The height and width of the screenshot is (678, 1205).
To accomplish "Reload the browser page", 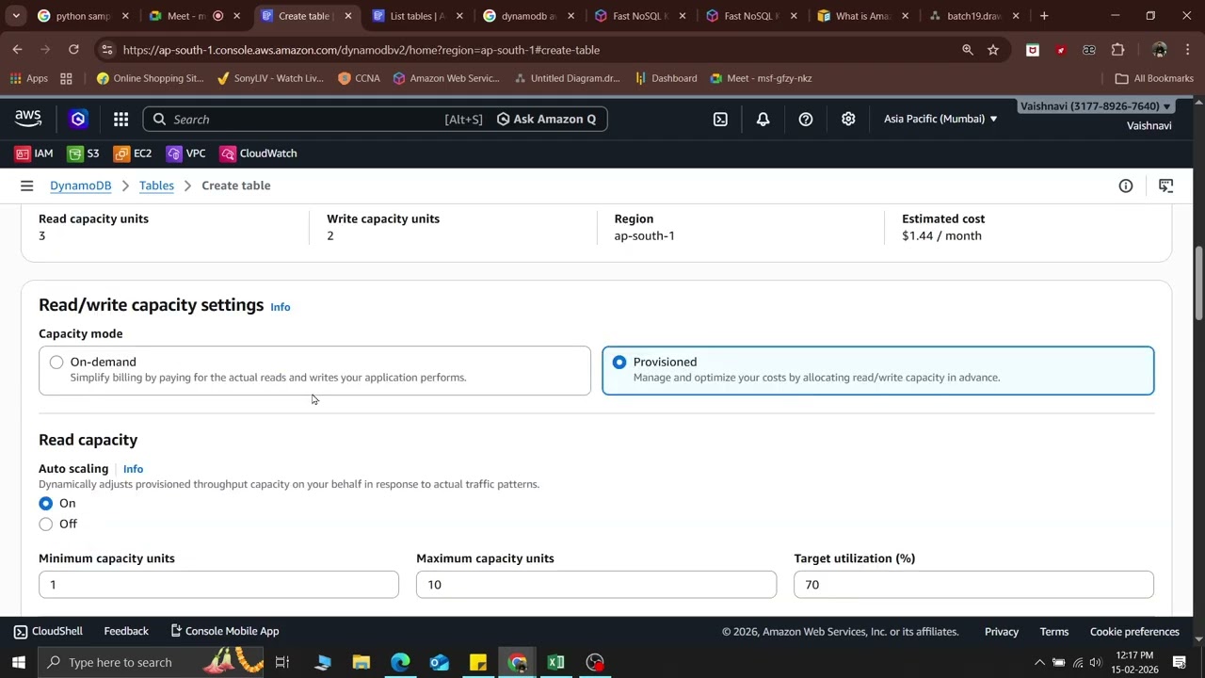I will tap(73, 50).
